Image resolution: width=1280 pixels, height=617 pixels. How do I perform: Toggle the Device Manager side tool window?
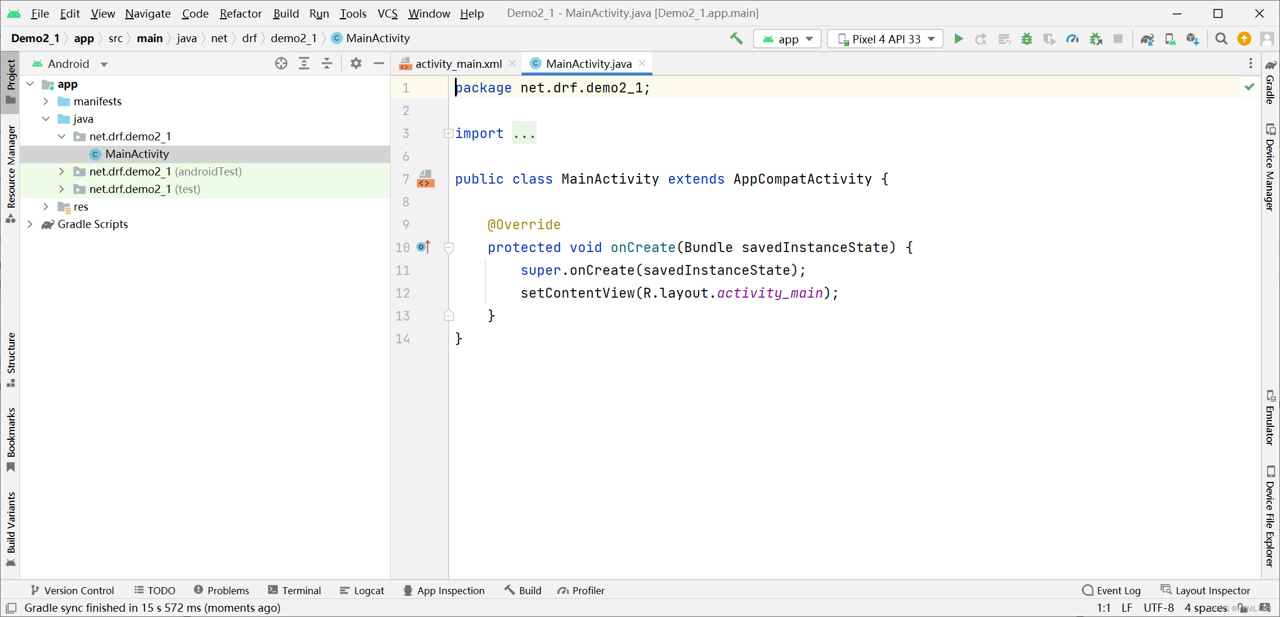pyautogui.click(x=1270, y=167)
